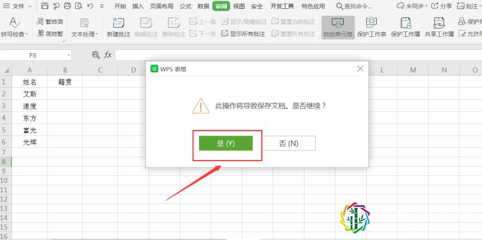The image size is (482, 240).
Task: Switch to the 插入 tab
Action: 138,6
